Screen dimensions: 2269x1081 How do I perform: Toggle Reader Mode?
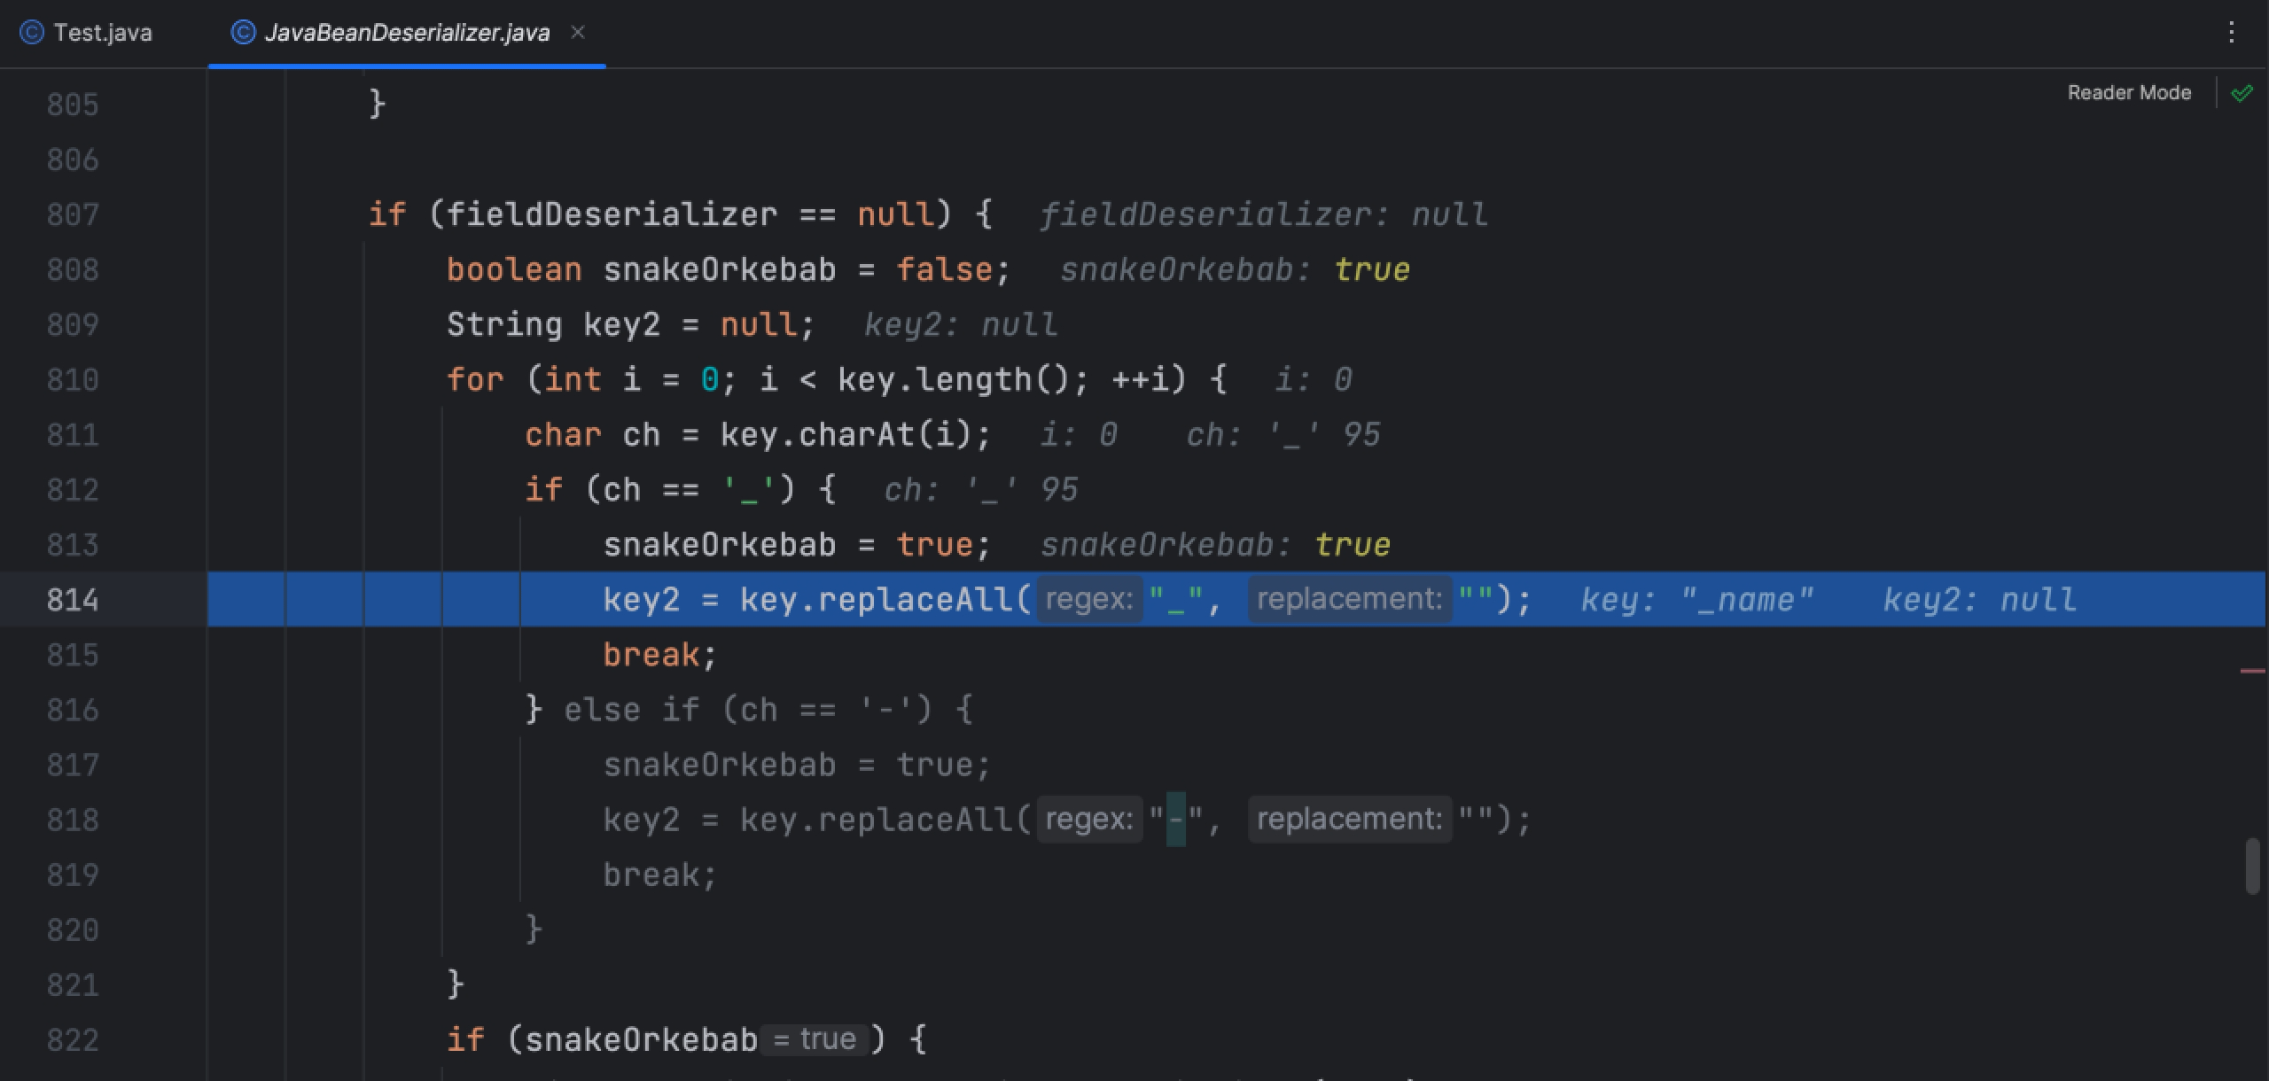pyautogui.click(x=2129, y=93)
